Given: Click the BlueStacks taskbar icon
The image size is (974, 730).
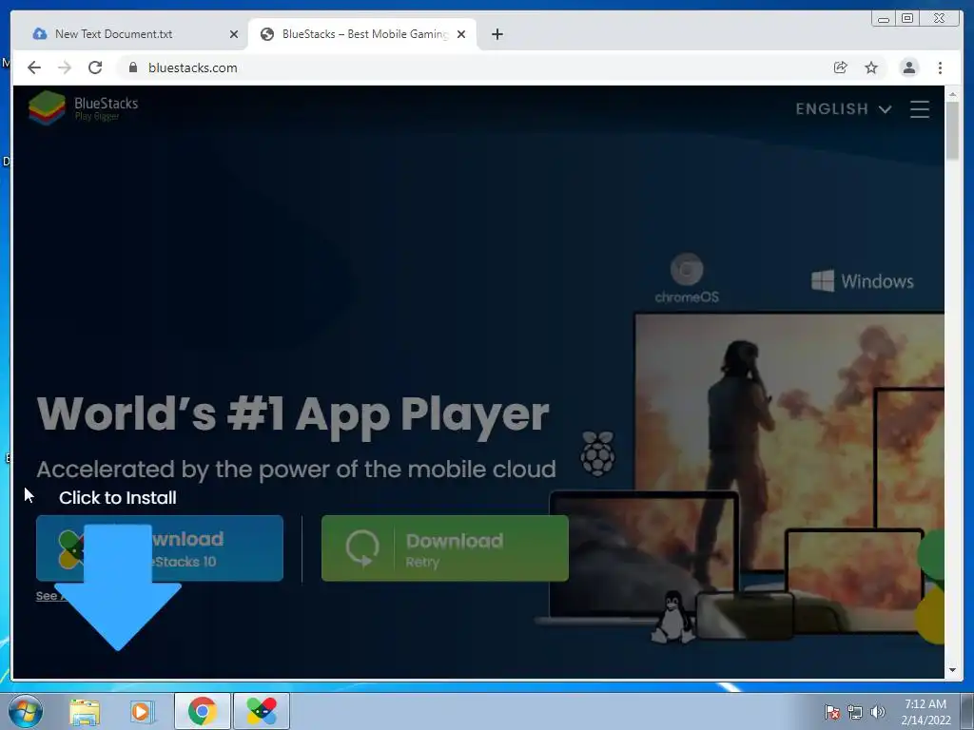Looking at the screenshot, I should point(262,711).
